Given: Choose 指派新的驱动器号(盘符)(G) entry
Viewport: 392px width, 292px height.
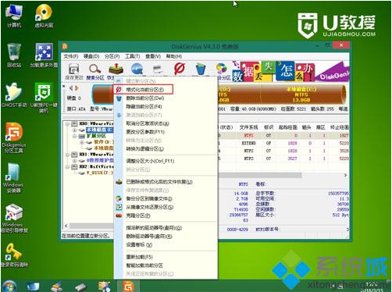Looking at the screenshot, I should [x=166, y=228].
